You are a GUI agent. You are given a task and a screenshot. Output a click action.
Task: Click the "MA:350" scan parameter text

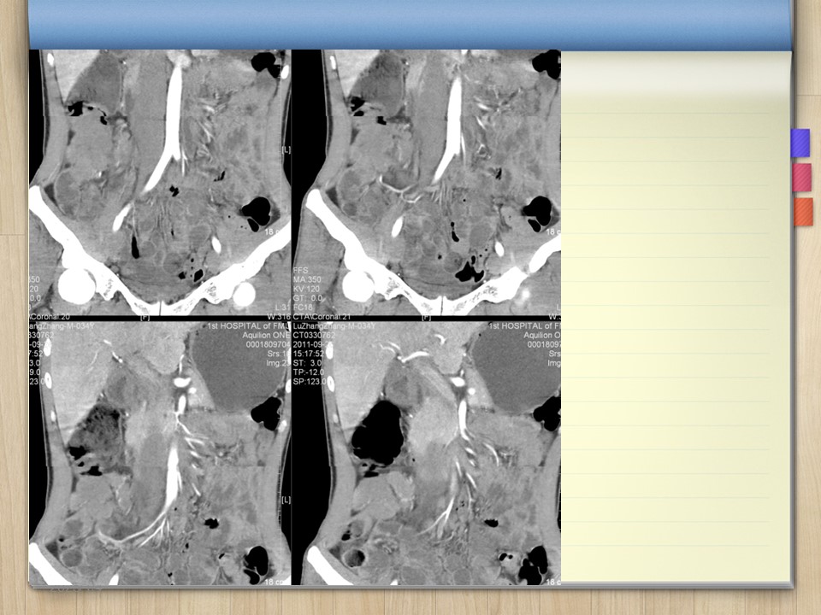pos(307,279)
